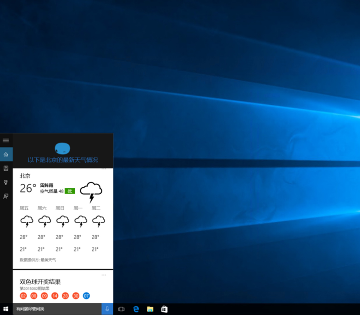Click Cortana's weather greeting message

click(63, 160)
